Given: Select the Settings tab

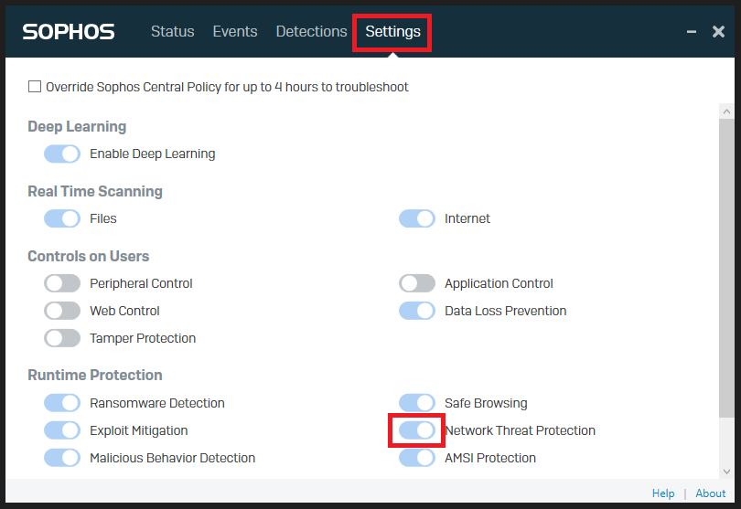Looking at the screenshot, I should (392, 31).
